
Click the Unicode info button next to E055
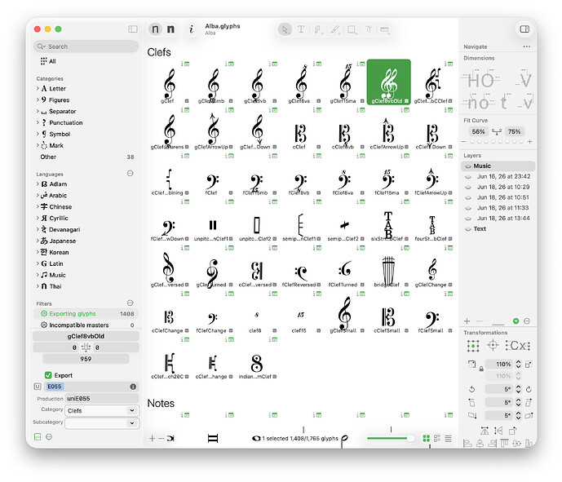133,387
